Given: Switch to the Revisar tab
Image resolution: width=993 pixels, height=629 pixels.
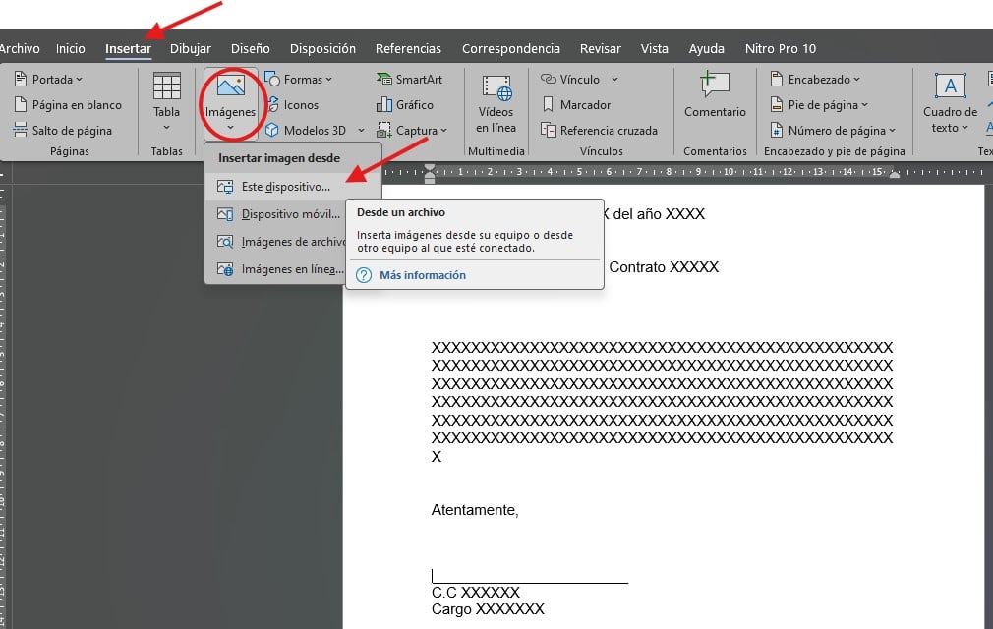Looking at the screenshot, I should click(601, 49).
